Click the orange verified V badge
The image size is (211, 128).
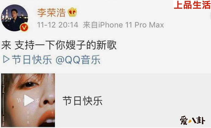coord(24,27)
